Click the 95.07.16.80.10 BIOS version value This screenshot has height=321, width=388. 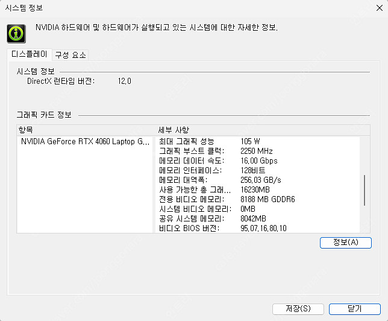263,229
